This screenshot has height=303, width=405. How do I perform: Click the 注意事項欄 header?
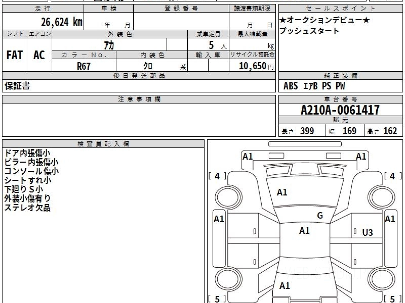click(139, 99)
